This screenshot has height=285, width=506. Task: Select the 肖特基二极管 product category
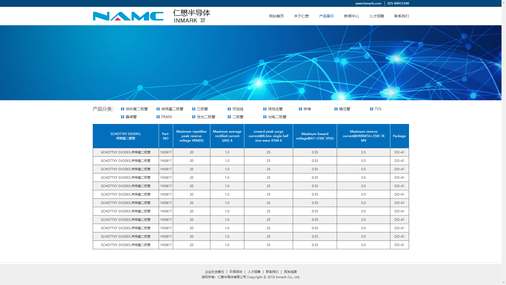point(172,109)
